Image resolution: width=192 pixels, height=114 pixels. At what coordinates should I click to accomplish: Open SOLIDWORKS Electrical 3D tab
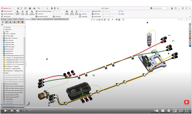pos(61,19)
